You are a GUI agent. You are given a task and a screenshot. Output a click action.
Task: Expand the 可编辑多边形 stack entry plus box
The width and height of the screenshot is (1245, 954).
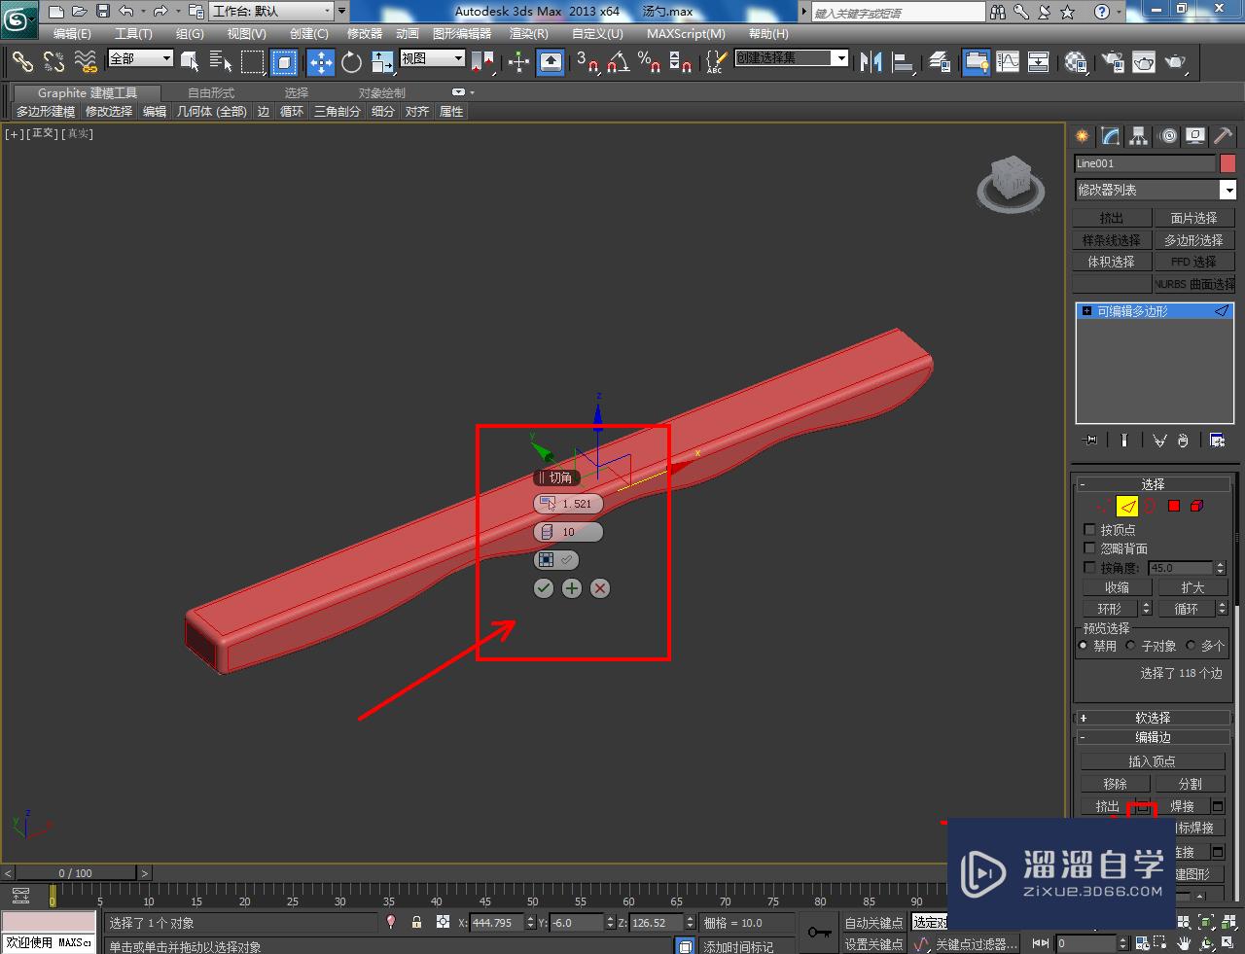[1087, 311]
